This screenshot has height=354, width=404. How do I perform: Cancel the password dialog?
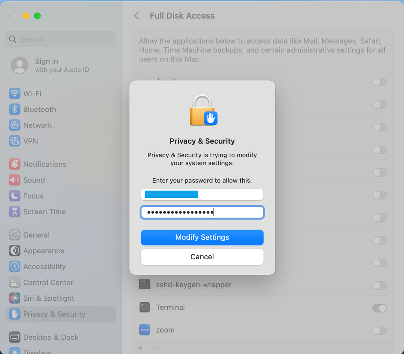tap(202, 257)
